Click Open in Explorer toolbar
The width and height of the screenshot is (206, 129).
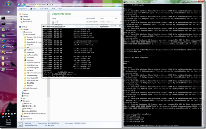click(x=33, y=9)
